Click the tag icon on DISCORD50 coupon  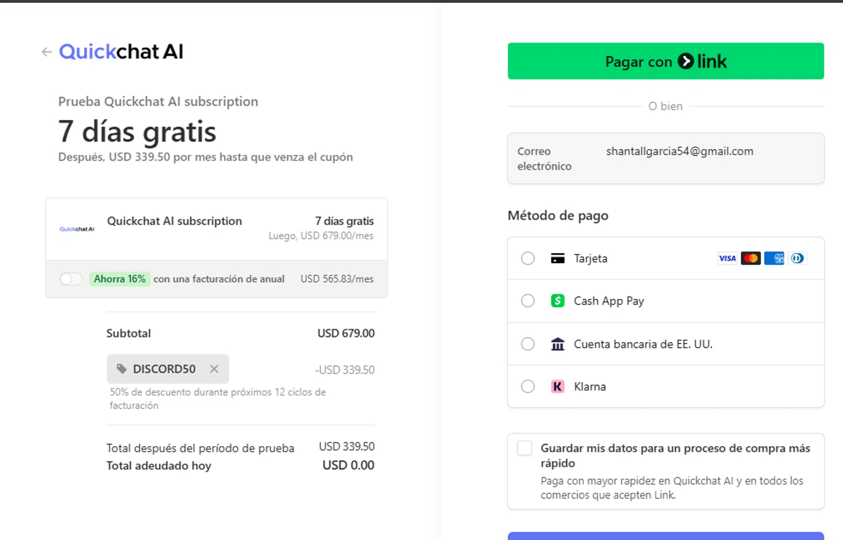click(121, 369)
